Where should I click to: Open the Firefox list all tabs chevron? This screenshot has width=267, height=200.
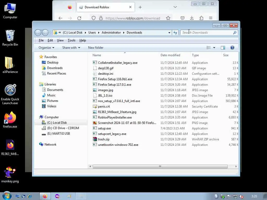[x=175, y=7]
